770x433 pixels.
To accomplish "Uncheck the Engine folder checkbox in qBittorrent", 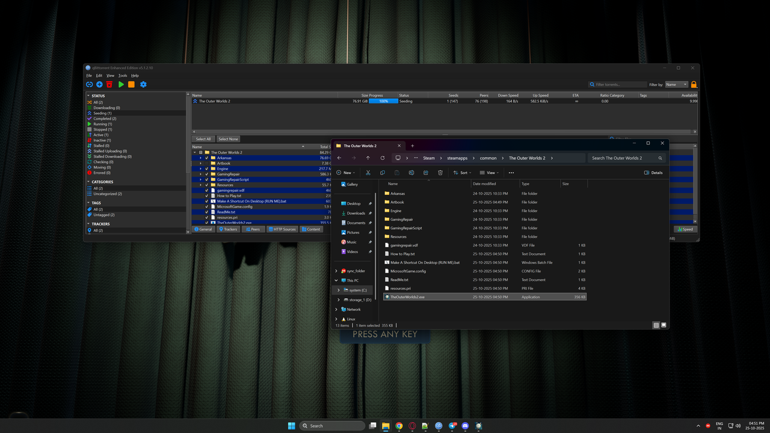I will pos(207,168).
